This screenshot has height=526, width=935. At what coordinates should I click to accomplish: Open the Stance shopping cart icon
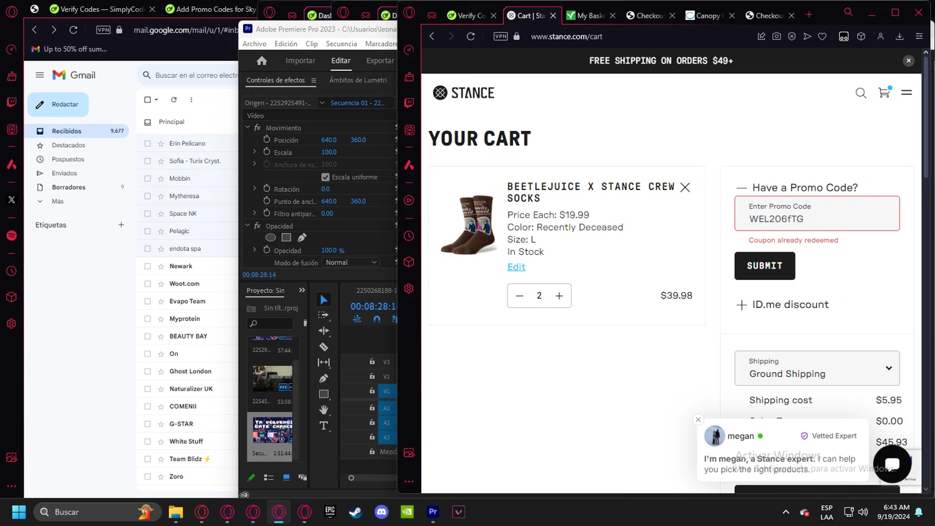[x=884, y=93]
